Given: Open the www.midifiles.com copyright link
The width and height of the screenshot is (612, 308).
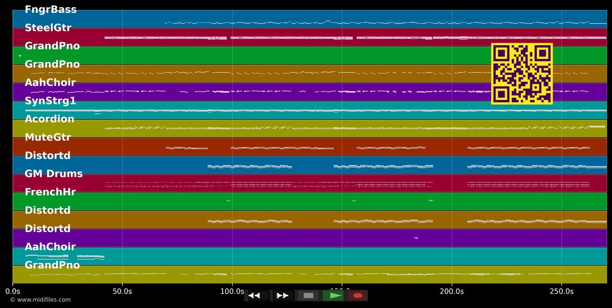Looking at the screenshot, I should (x=41, y=300).
